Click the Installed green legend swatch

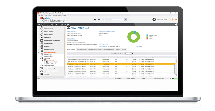pyautogui.click(x=147, y=37)
